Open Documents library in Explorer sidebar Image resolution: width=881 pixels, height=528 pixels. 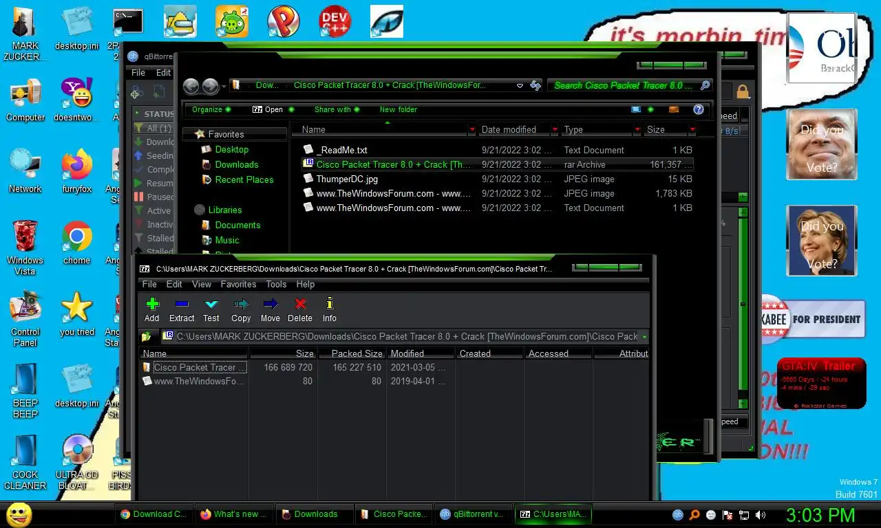pos(237,225)
